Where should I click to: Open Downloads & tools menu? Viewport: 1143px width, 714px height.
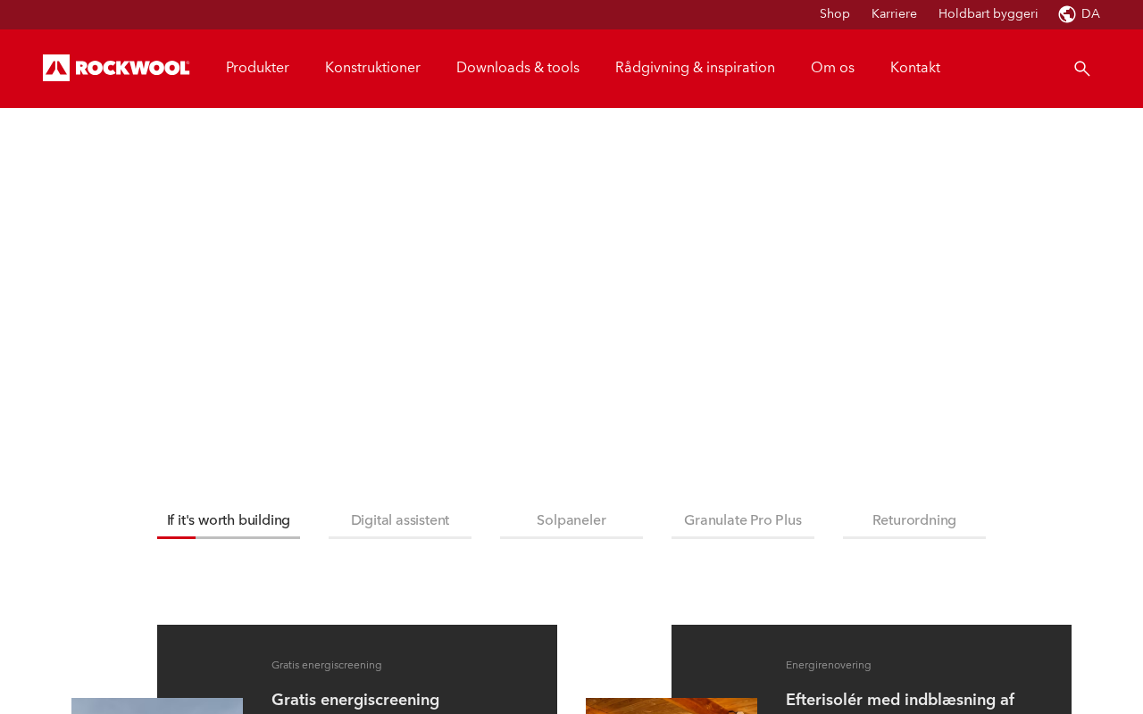[518, 68]
